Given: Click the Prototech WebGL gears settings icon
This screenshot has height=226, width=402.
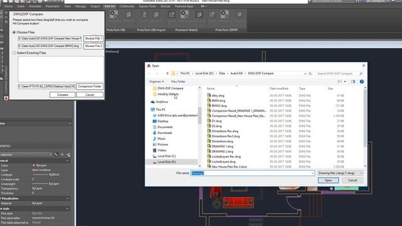Looking at the screenshot, I should 184,14.
